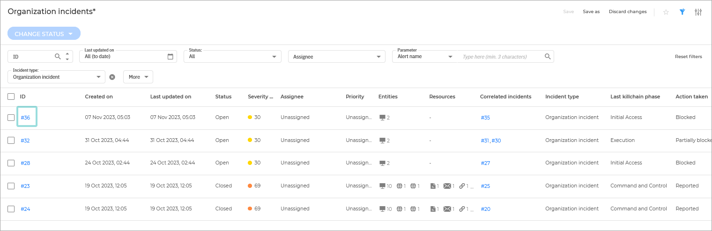
Task: Click the entities computer icon for incident #36
Action: pyautogui.click(x=382, y=118)
